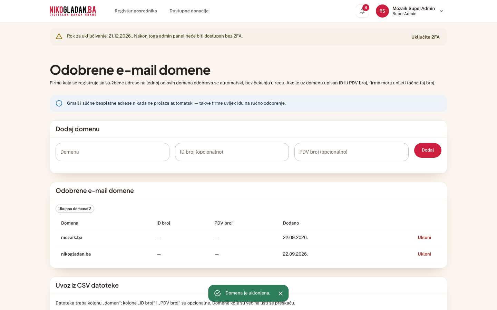Click the PDV broj column header
Image resolution: width=497 pixels, height=310 pixels.
[223, 223]
